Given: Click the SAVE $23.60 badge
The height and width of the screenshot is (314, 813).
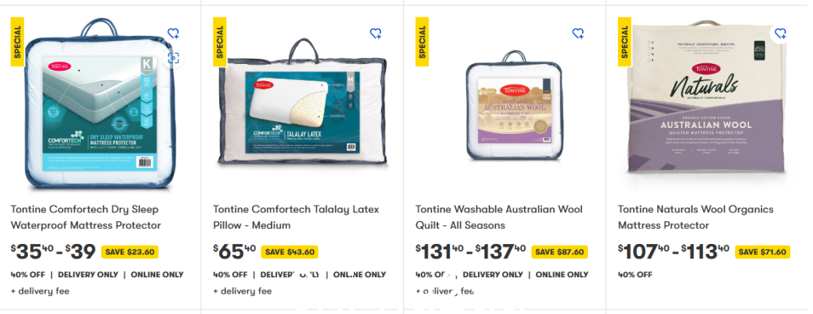Looking at the screenshot, I should [129, 252].
